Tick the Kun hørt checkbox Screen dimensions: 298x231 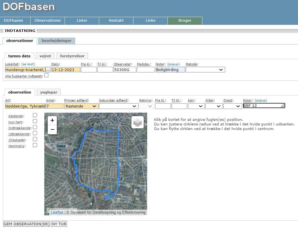[35, 121]
